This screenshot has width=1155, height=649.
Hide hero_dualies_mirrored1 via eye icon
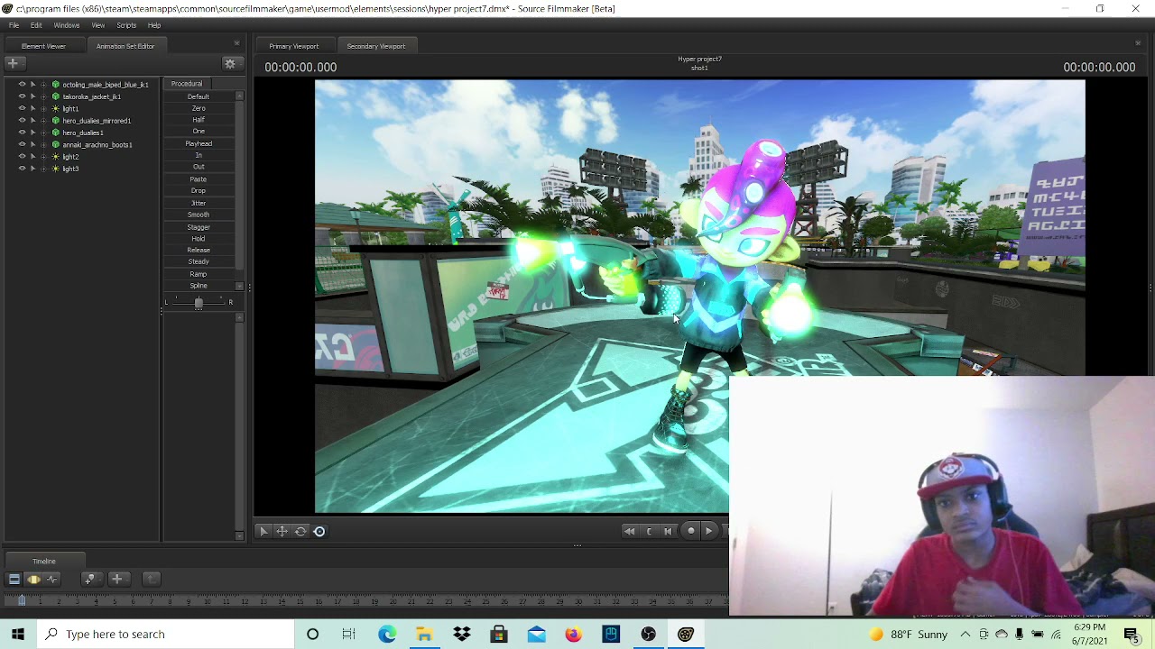coord(23,121)
